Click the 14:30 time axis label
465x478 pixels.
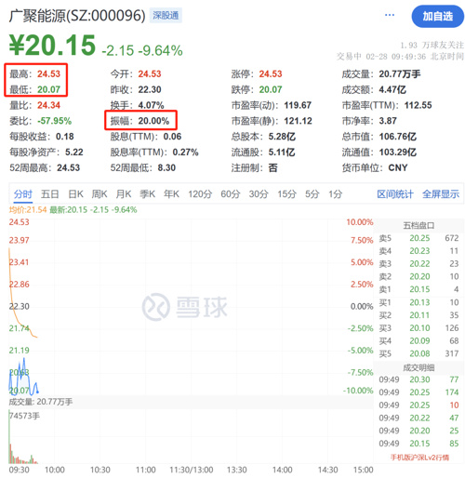click(328, 470)
